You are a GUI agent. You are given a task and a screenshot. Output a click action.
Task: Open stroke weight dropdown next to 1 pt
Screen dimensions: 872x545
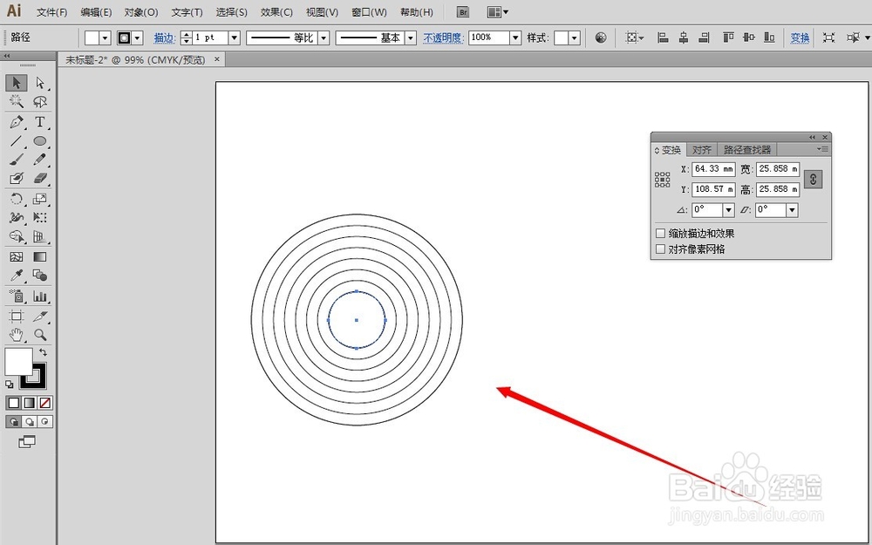pyautogui.click(x=235, y=37)
